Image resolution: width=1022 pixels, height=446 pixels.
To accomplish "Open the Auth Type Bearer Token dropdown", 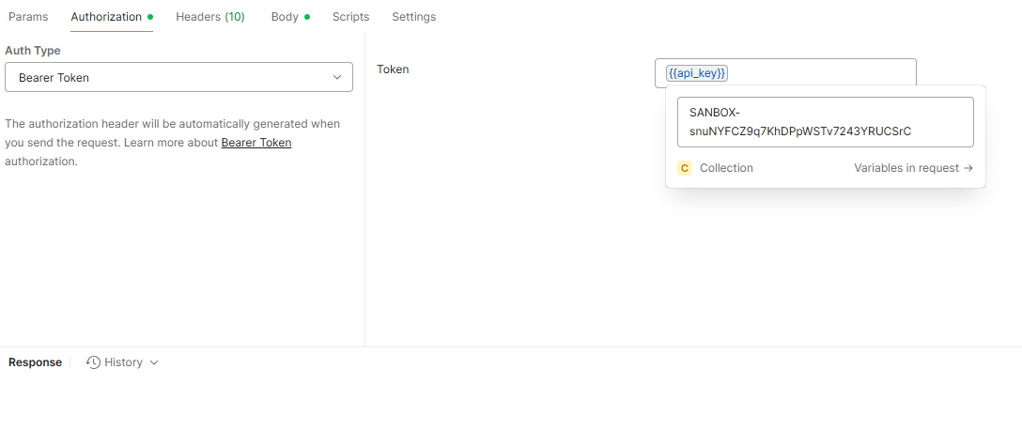I will [178, 78].
